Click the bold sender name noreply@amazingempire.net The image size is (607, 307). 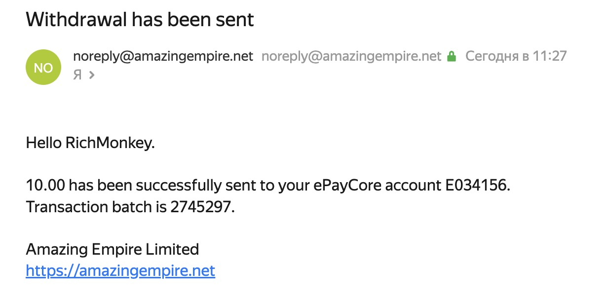pyautogui.click(x=163, y=56)
